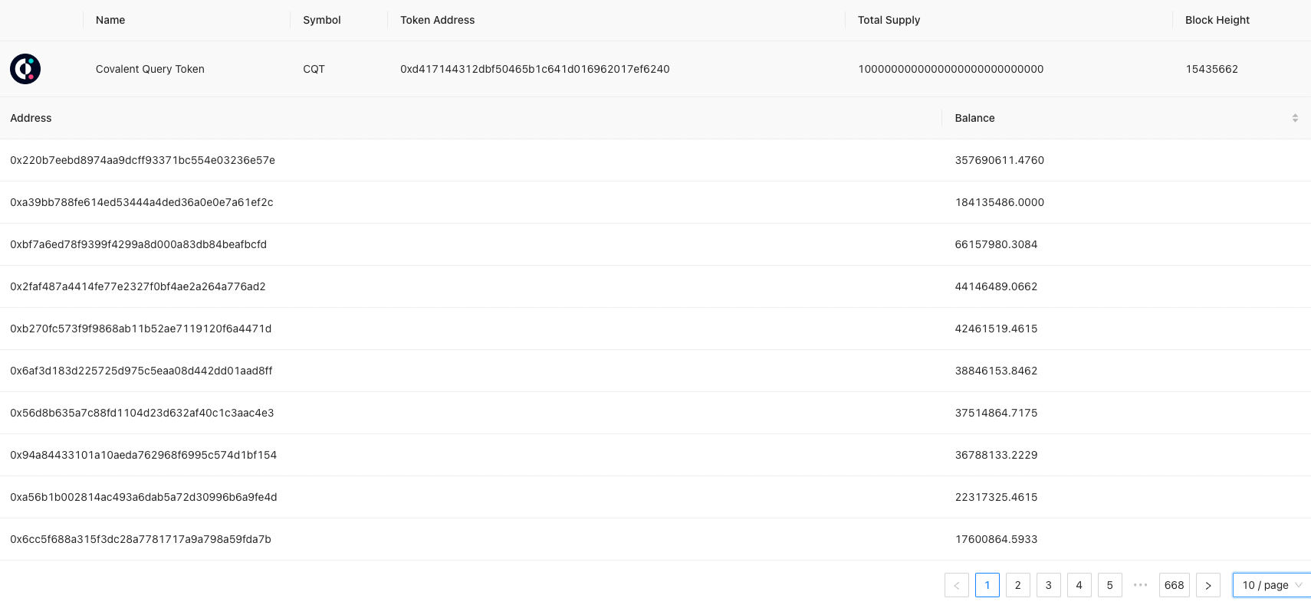Go to previous page arrow

pyautogui.click(x=957, y=585)
